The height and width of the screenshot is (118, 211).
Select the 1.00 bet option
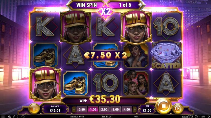93,110
